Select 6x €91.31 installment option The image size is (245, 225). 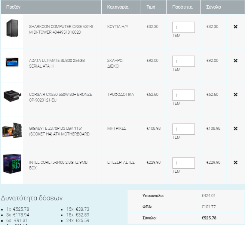click(17, 221)
